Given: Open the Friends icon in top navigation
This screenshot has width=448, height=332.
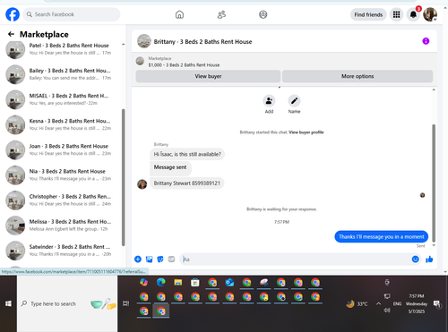Looking at the screenshot, I should [221, 14].
